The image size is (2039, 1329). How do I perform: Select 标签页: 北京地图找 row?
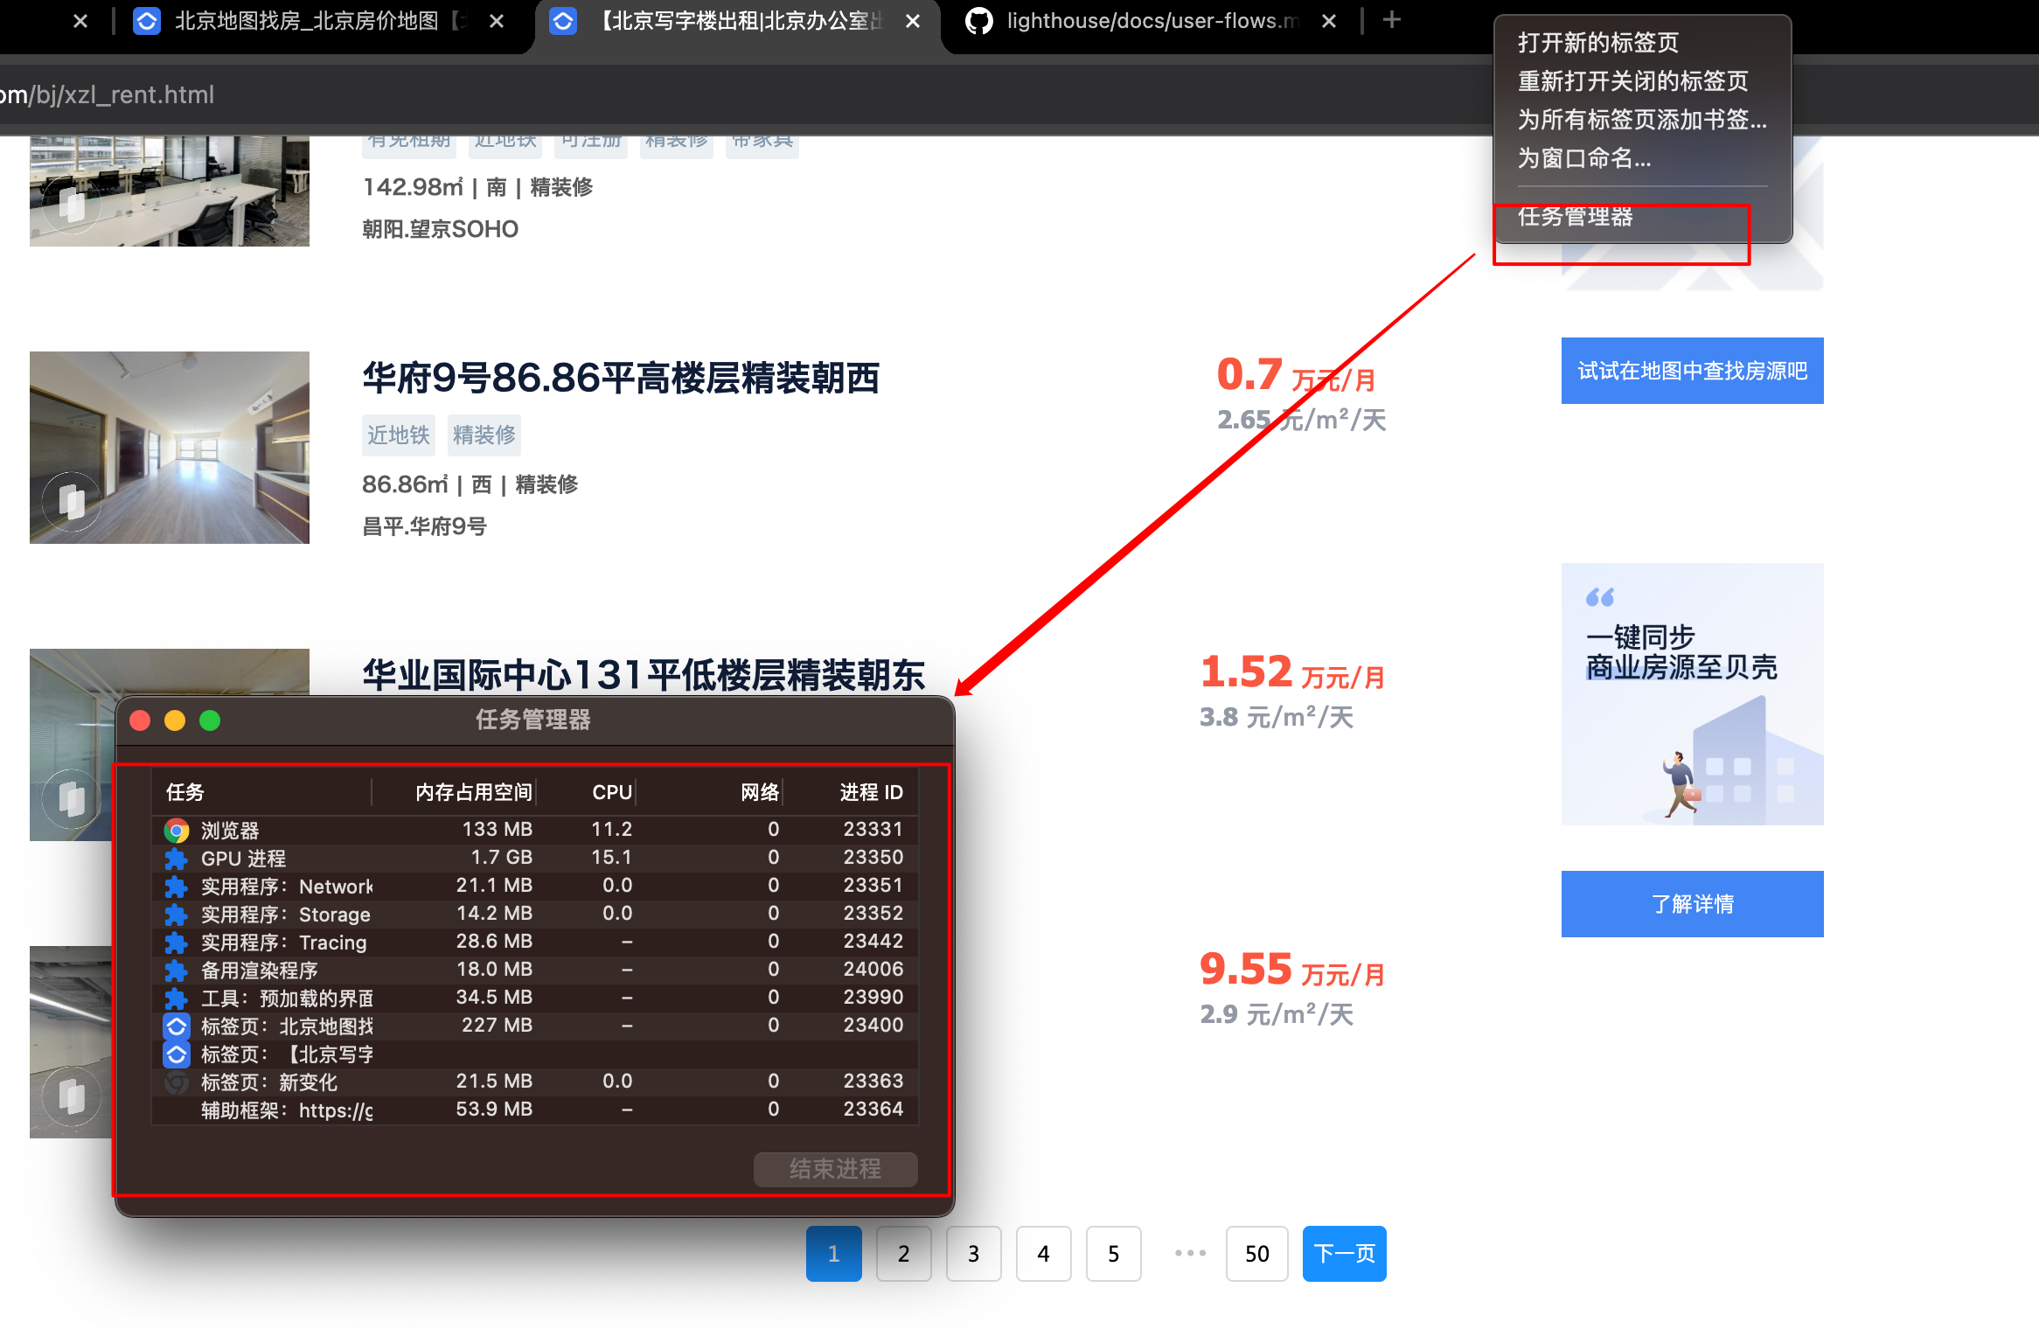535,1025
